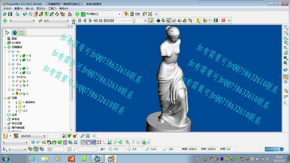
Task: Open the workplane 1 dropdown
Action: [x=25, y=149]
